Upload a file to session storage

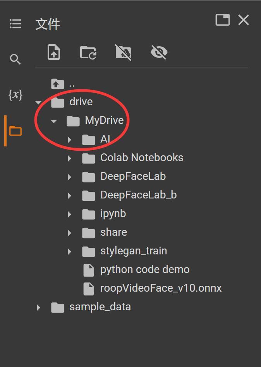(54, 52)
